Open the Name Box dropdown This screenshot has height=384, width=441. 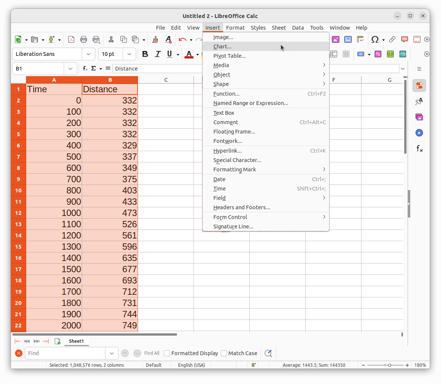tap(70, 69)
